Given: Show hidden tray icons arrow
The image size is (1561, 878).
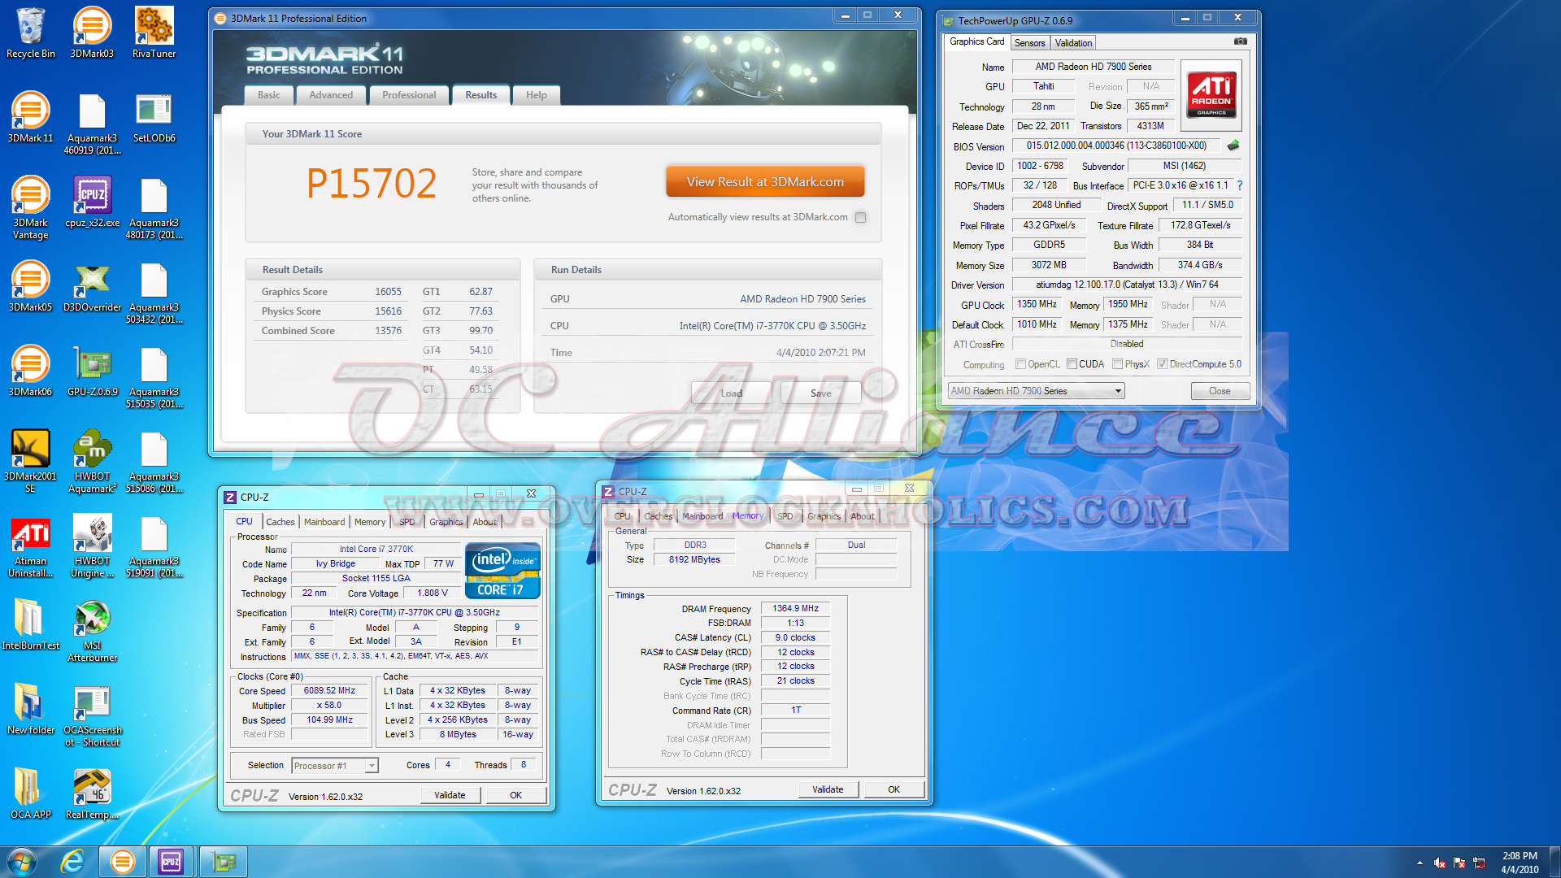Looking at the screenshot, I should click(x=1420, y=863).
